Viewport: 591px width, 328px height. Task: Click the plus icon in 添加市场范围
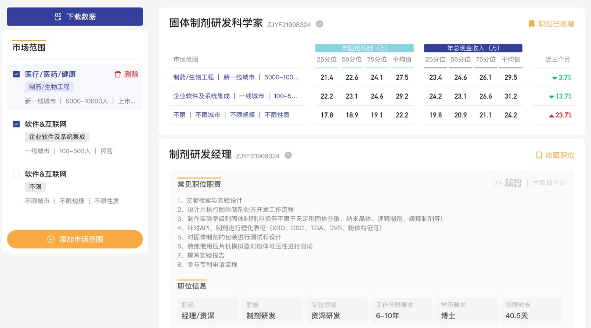[51, 239]
